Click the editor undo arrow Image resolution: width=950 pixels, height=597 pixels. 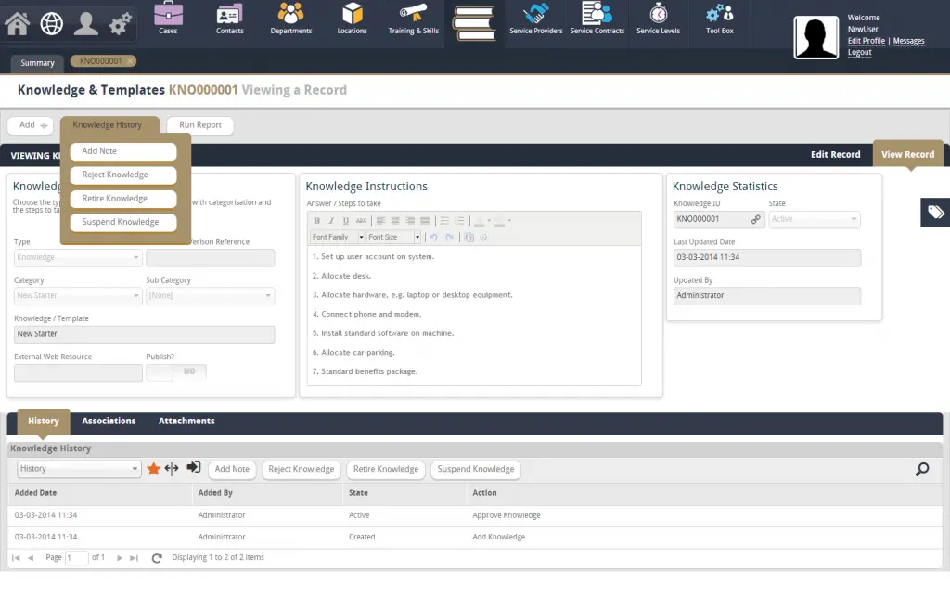434,237
